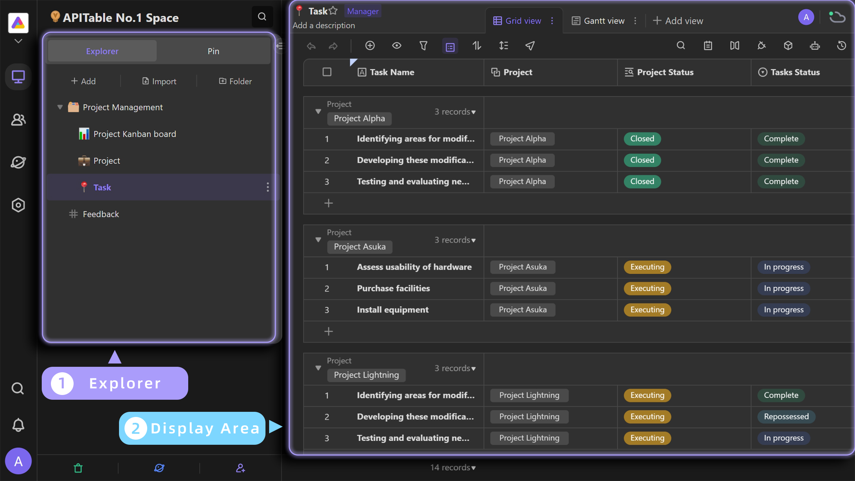
Task: Click the filter icon in toolbar
Action: (x=423, y=46)
